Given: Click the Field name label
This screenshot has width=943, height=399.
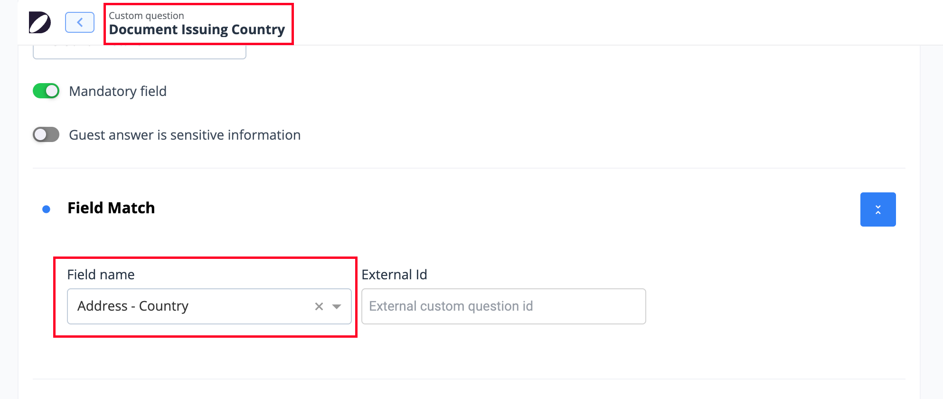Looking at the screenshot, I should pyautogui.click(x=101, y=275).
